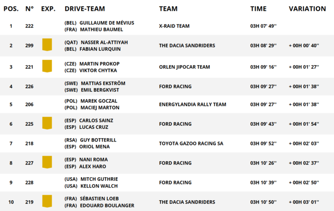Click the Orlen Jipocar Team name
This screenshot has height=211, width=334.
click(x=184, y=67)
